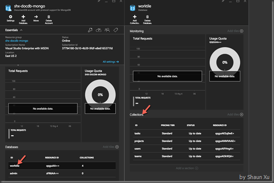Click resource ID zFR6AA== of admin
Screen dimensions: 274x183
tap(52, 174)
